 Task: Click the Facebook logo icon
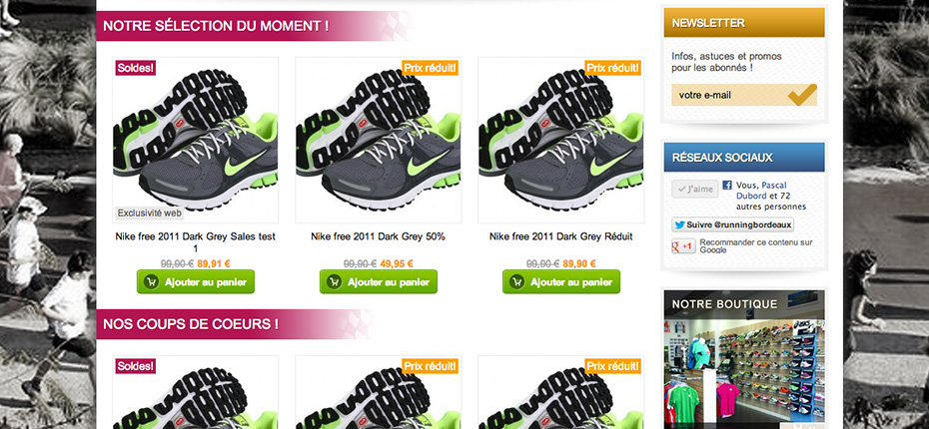point(727,186)
